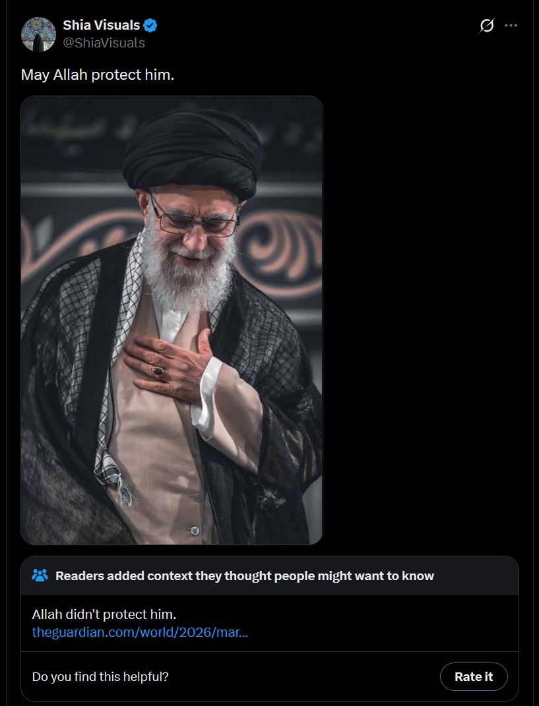The height and width of the screenshot is (706, 539).
Task: Open the attached photo in full view
Action: pyautogui.click(x=172, y=320)
